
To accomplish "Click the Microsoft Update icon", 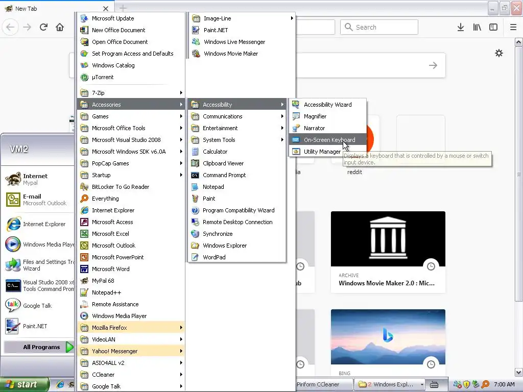I will [84, 18].
